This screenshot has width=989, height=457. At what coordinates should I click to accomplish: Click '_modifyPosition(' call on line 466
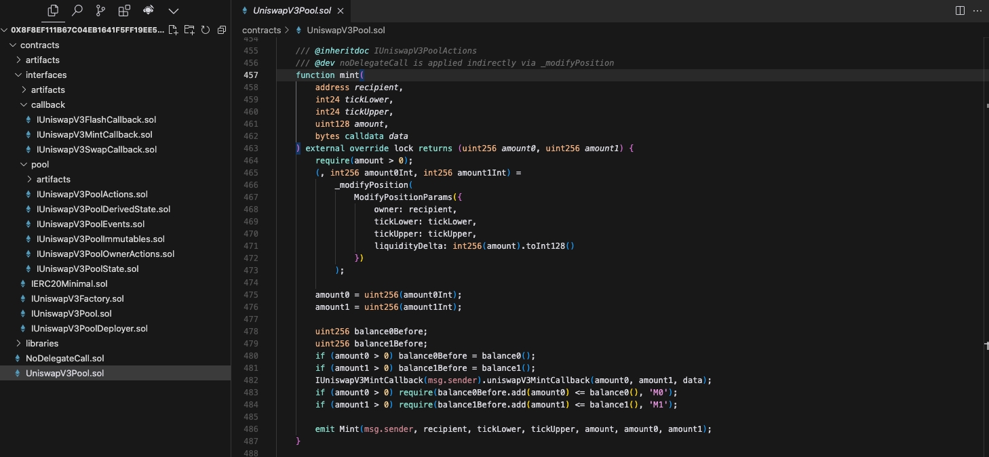(374, 185)
